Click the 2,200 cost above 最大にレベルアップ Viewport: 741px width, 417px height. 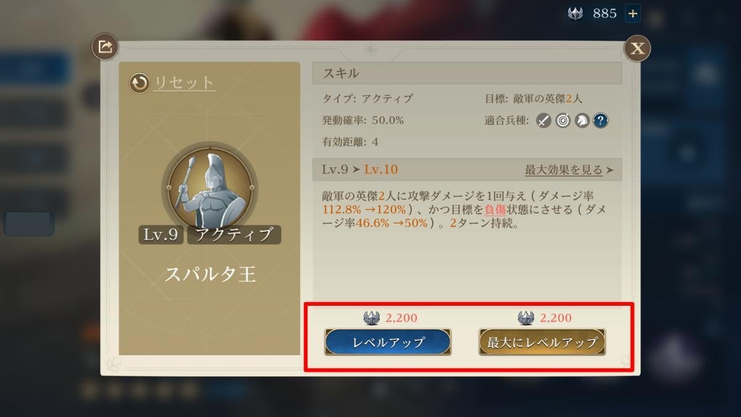[x=556, y=318]
